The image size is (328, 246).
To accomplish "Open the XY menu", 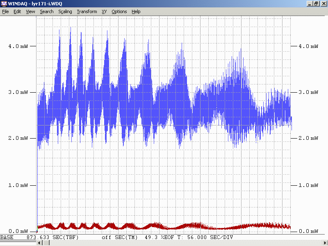I will [x=104, y=11].
